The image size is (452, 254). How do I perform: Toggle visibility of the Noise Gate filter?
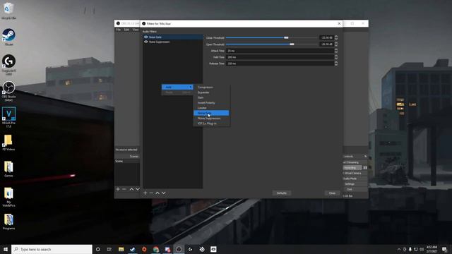click(146, 37)
